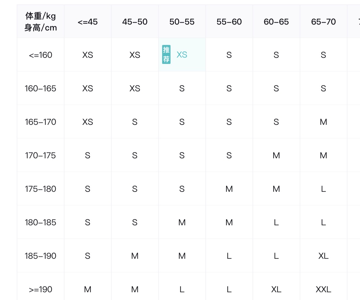Image resolution: width=360 pixels, height=300 pixels.
Task: Click the 推荐 badge in the highlighted cell
Action: (x=166, y=54)
